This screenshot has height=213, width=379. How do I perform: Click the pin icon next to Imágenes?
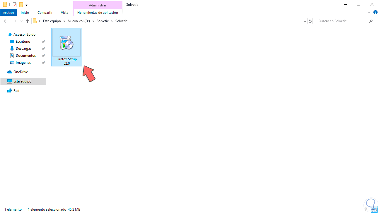43,63
